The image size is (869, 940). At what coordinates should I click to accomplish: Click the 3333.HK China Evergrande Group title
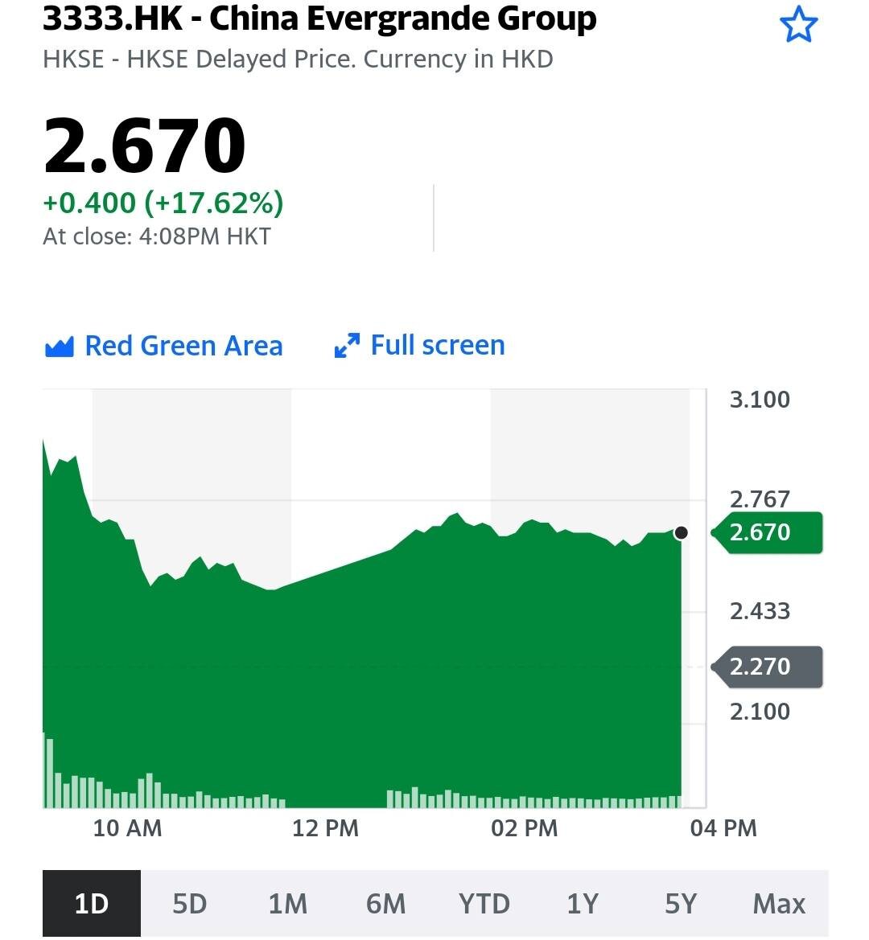click(319, 18)
